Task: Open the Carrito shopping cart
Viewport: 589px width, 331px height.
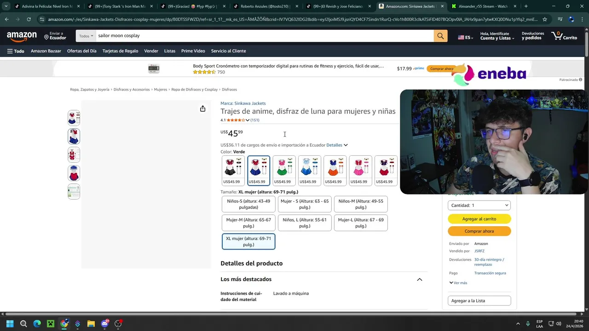Action: point(564,36)
